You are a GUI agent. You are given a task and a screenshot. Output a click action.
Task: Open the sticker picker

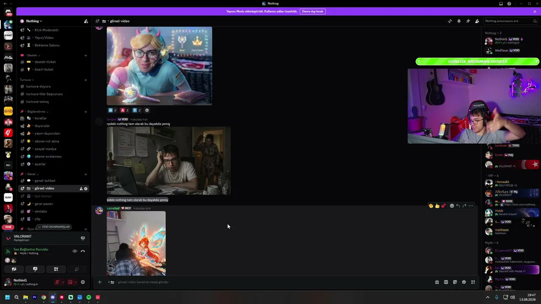click(455, 282)
